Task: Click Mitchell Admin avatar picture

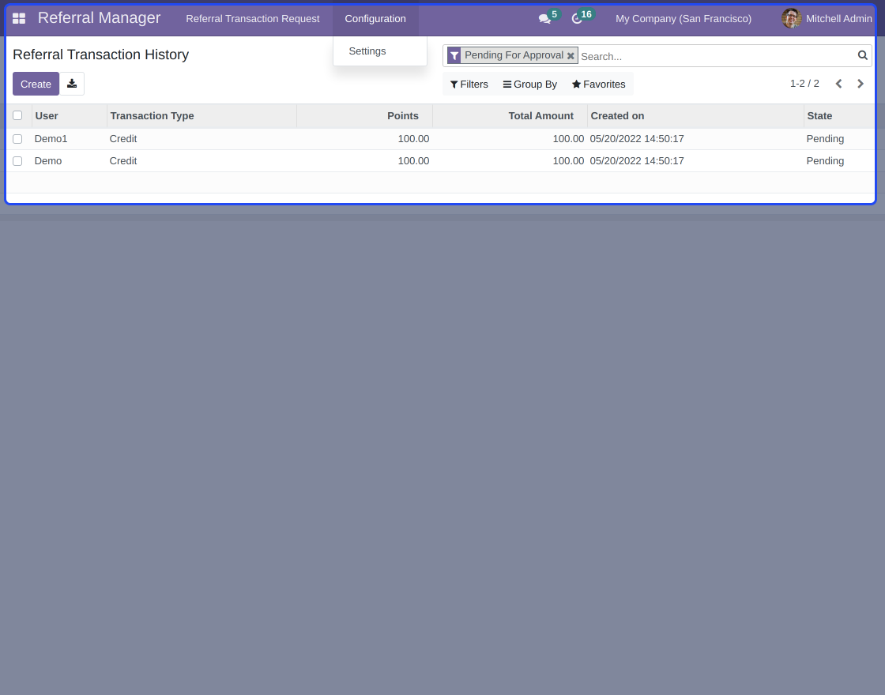Action: click(791, 19)
